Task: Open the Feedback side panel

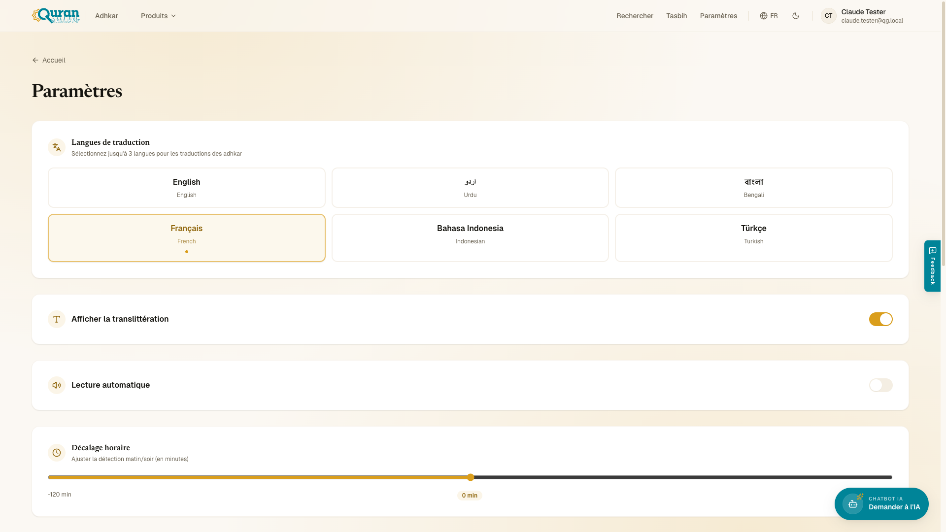Action: coord(932,266)
